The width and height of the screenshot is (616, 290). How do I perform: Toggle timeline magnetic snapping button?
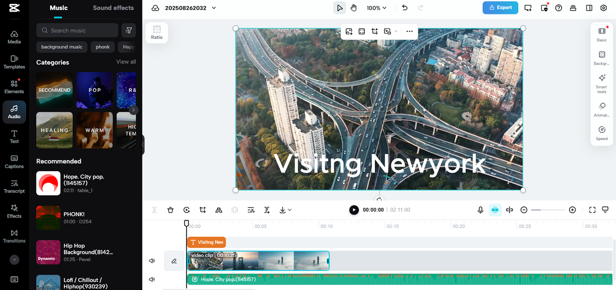tap(495, 210)
